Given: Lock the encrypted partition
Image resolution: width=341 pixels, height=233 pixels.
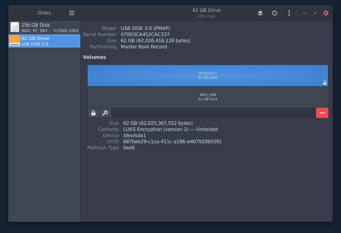Looking at the screenshot, I should pyautogui.click(x=93, y=113).
